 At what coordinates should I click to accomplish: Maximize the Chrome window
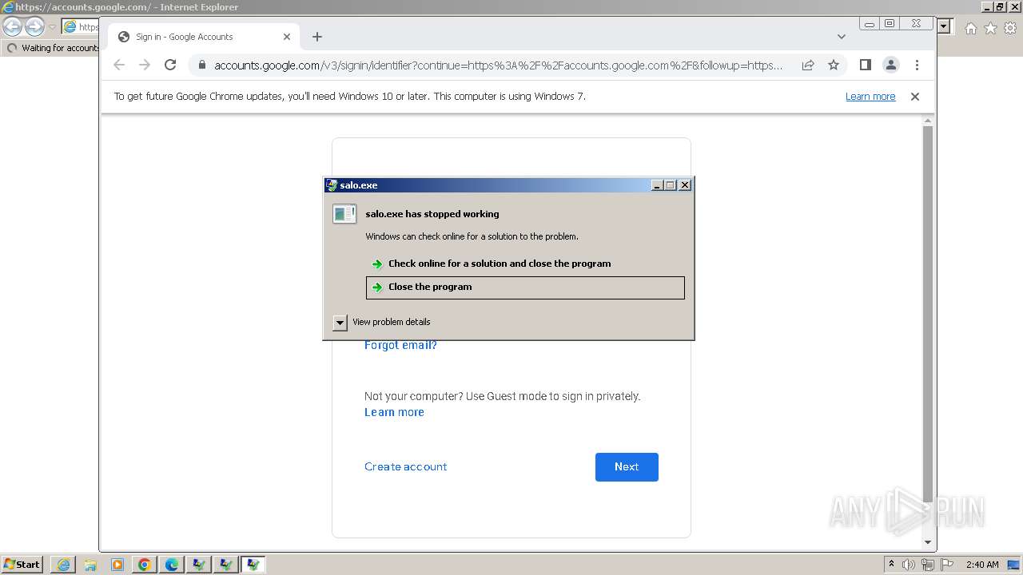(890, 24)
